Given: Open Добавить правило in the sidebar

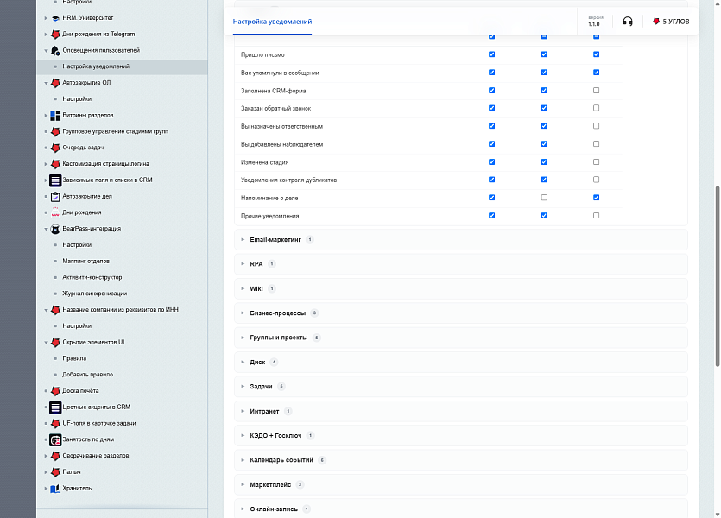Looking at the screenshot, I should pyautogui.click(x=88, y=375).
